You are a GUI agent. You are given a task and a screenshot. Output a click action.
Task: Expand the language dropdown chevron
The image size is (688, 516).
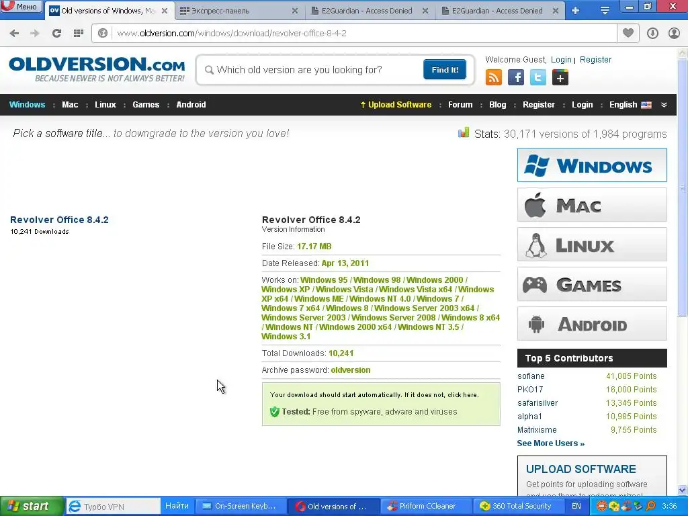point(664,105)
